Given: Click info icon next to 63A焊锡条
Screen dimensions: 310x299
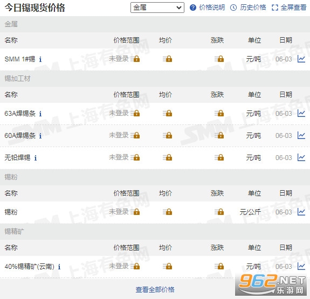Looking at the screenshot, I should click(x=40, y=114).
